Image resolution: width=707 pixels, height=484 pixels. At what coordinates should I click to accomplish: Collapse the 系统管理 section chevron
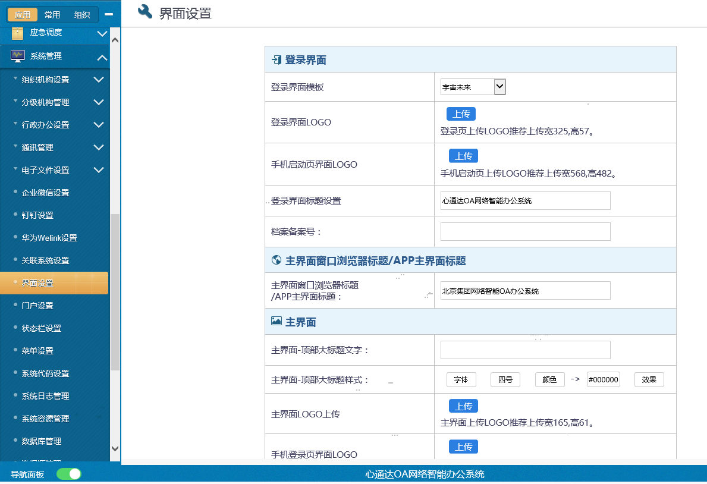[102, 57]
